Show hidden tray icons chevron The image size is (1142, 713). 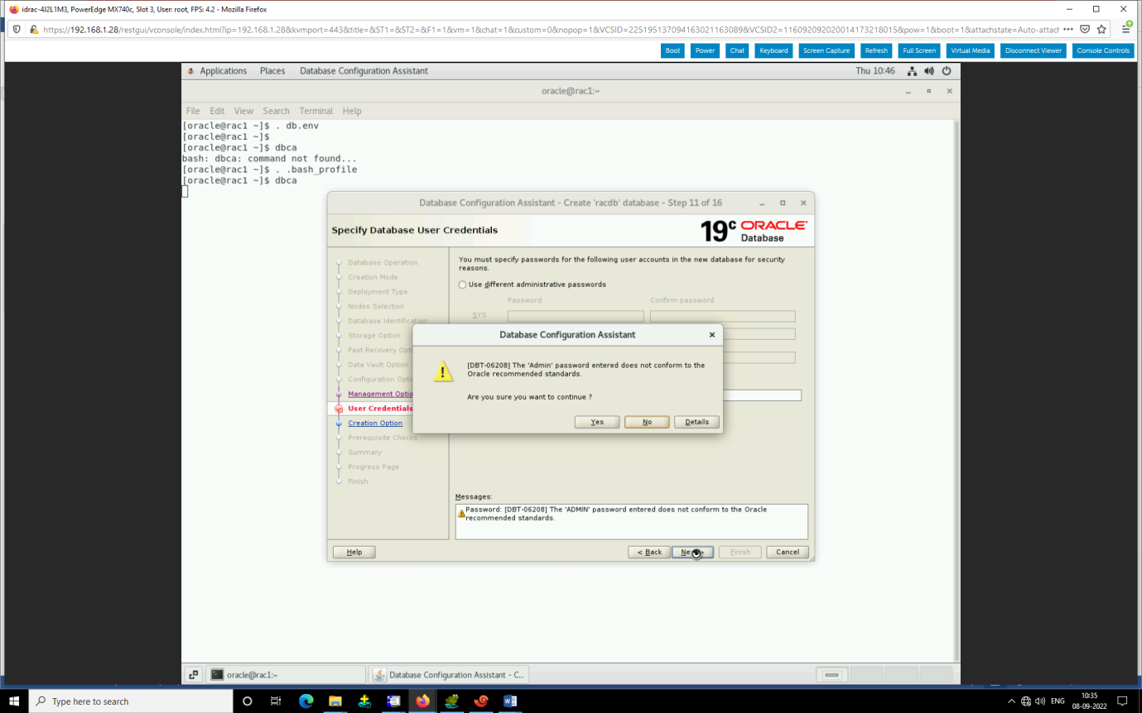pos(1011,701)
